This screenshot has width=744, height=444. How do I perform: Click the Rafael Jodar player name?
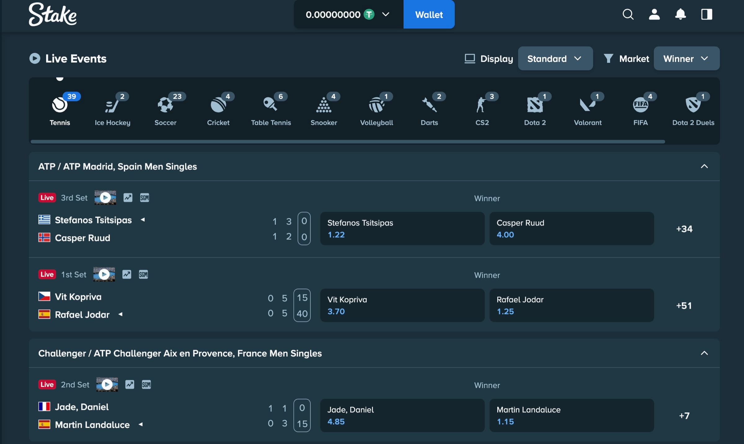[82, 314]
